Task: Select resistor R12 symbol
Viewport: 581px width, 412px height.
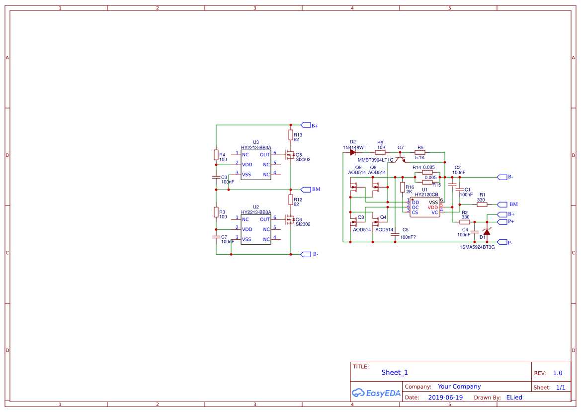Action: click(x=291, y=200)
